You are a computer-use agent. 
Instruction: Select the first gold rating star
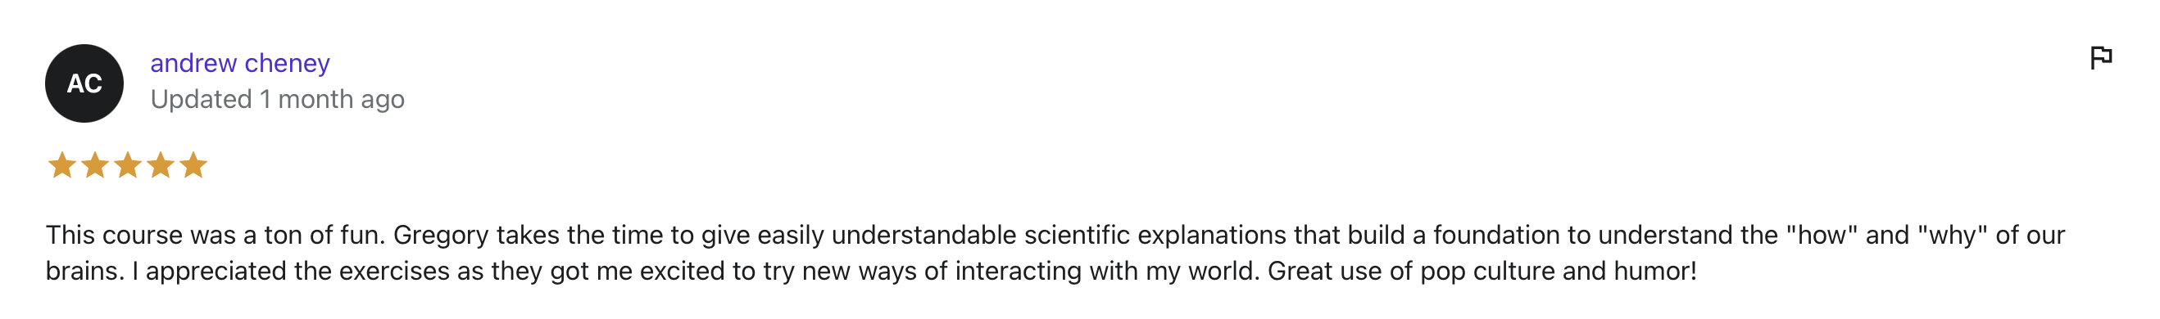point(62,165)
